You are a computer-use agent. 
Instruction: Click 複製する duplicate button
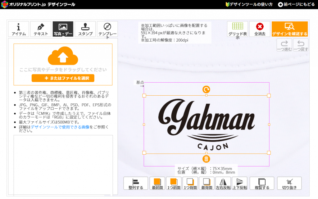click(x=262, y=183)
